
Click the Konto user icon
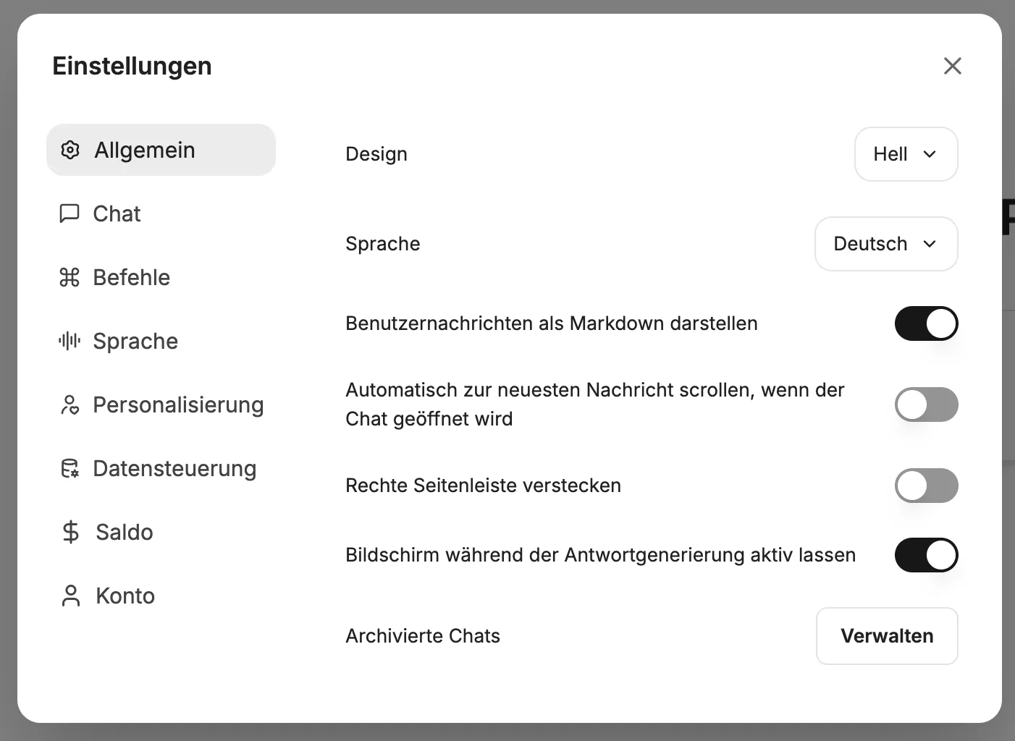tap(71, 596)
